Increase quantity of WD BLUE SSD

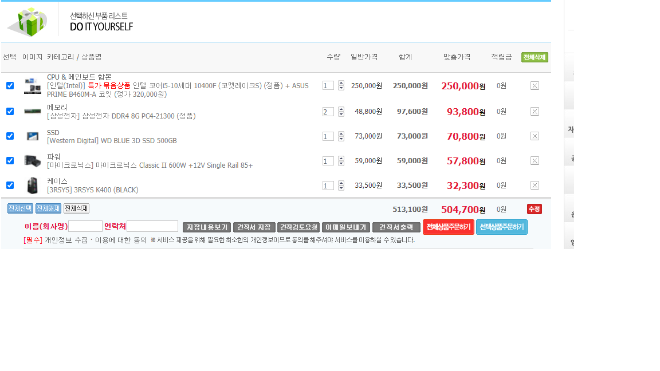(x=341, y=134)
